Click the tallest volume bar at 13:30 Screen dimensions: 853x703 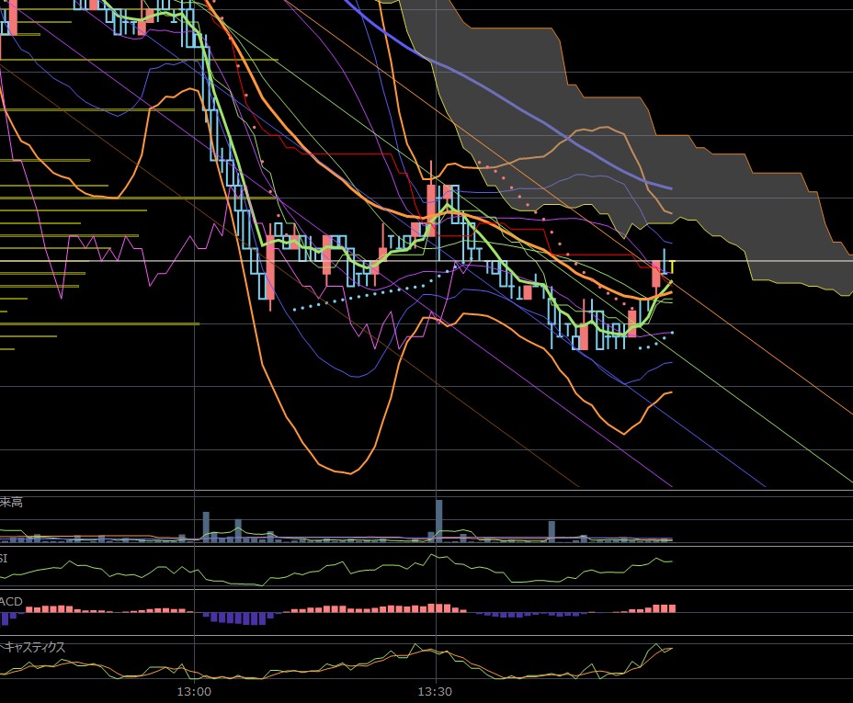pos(439,521)
